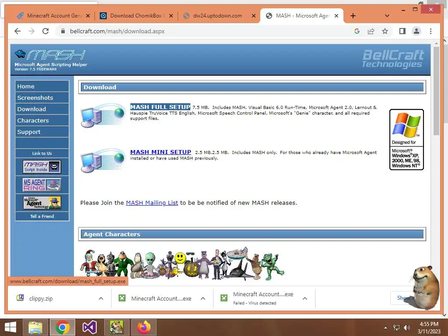Show hidden system tray icons
Screen dimensions: 448x336
[x=386, y=327]
